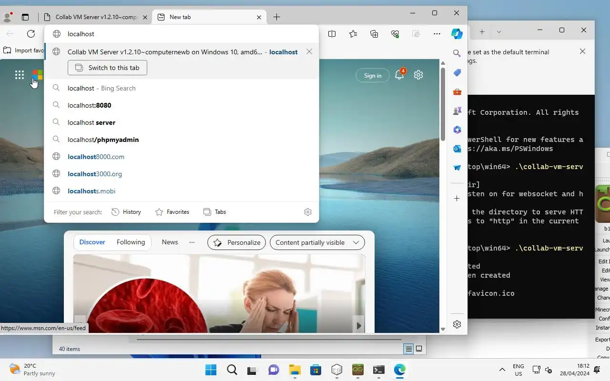This screenshot has width=610, height=381.
Task: Open sidebar Drop paper-plane icon
Action: (457, 168)
